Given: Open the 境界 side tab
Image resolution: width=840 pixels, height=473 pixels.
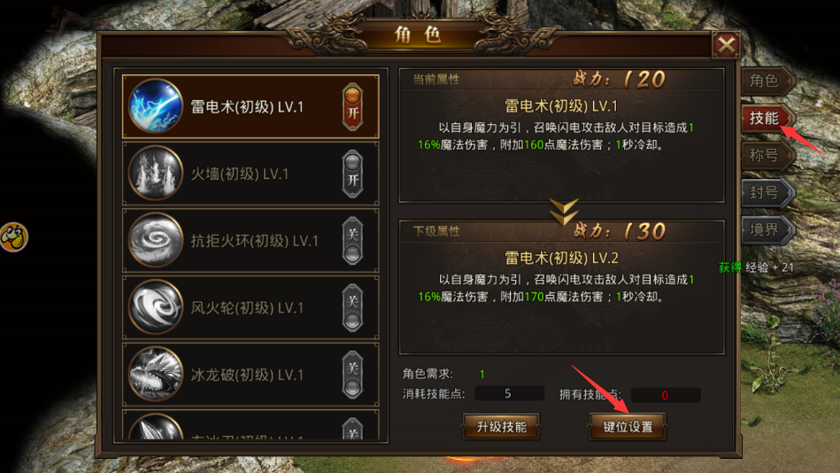Looking at the screenshot, I should [767, 230].
